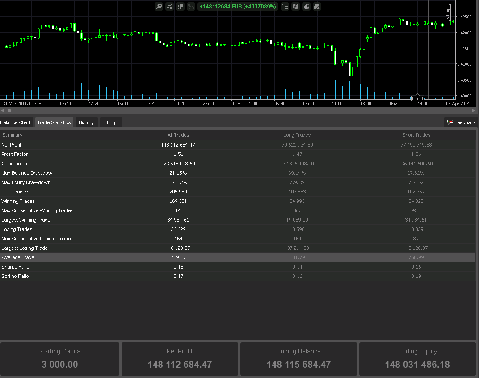Click the zoom magnifier icon above the chart
The image size is (479, 378).
coord(159,7)
